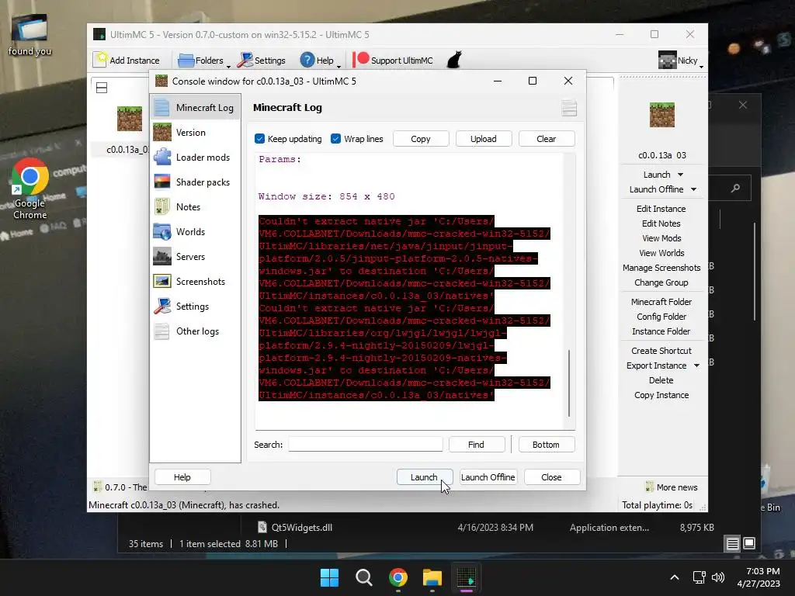Click Edit Notes in side panel
Viewport: 795px width, 596px height.
pyautogui.click(x=661, y=223)
